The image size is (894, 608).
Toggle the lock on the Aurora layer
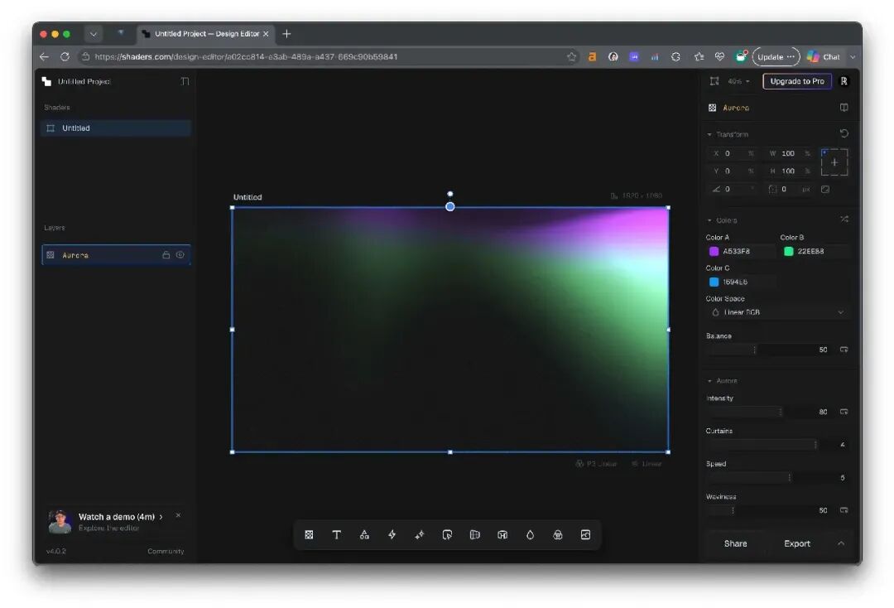[x=166, y=255]
